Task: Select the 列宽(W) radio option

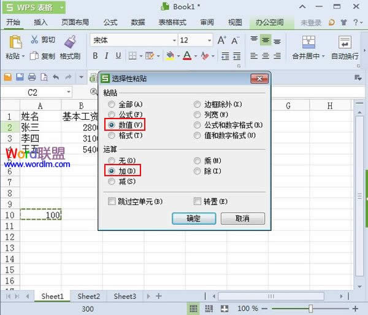Action: [197, 115]
